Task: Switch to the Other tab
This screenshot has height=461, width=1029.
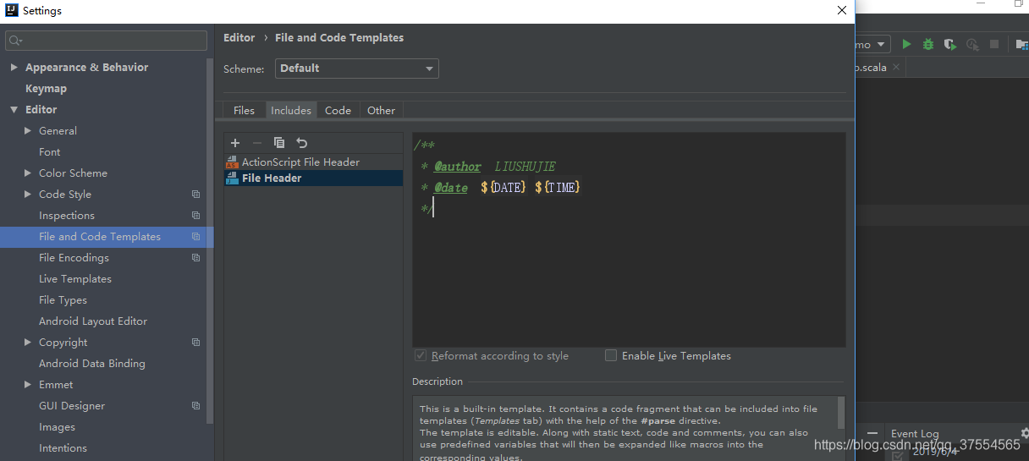Action: click(x=381, y=110)
